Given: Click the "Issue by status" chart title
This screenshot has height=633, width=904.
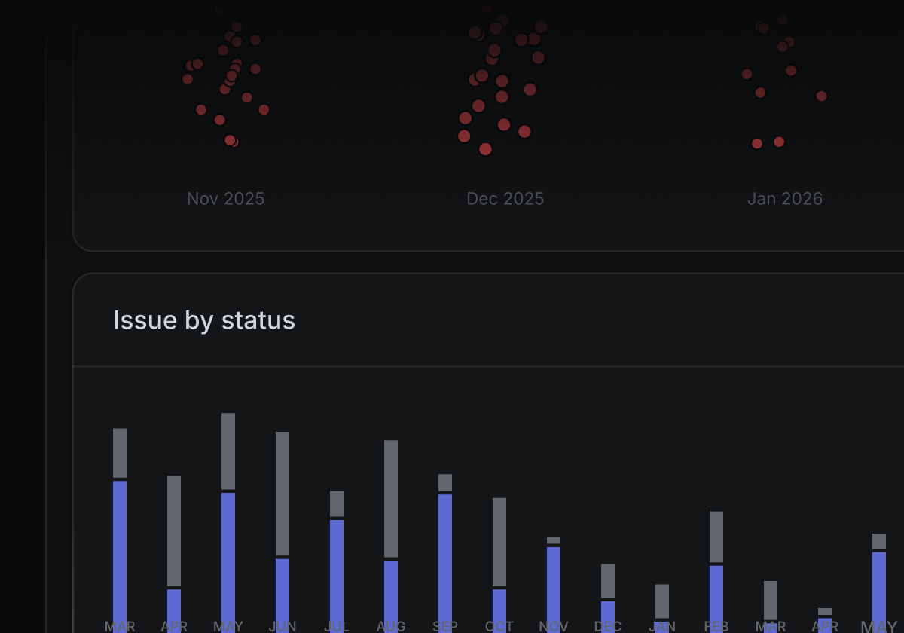Looking at the screenshot, I should pyautogui.click(x=204, y=320).
